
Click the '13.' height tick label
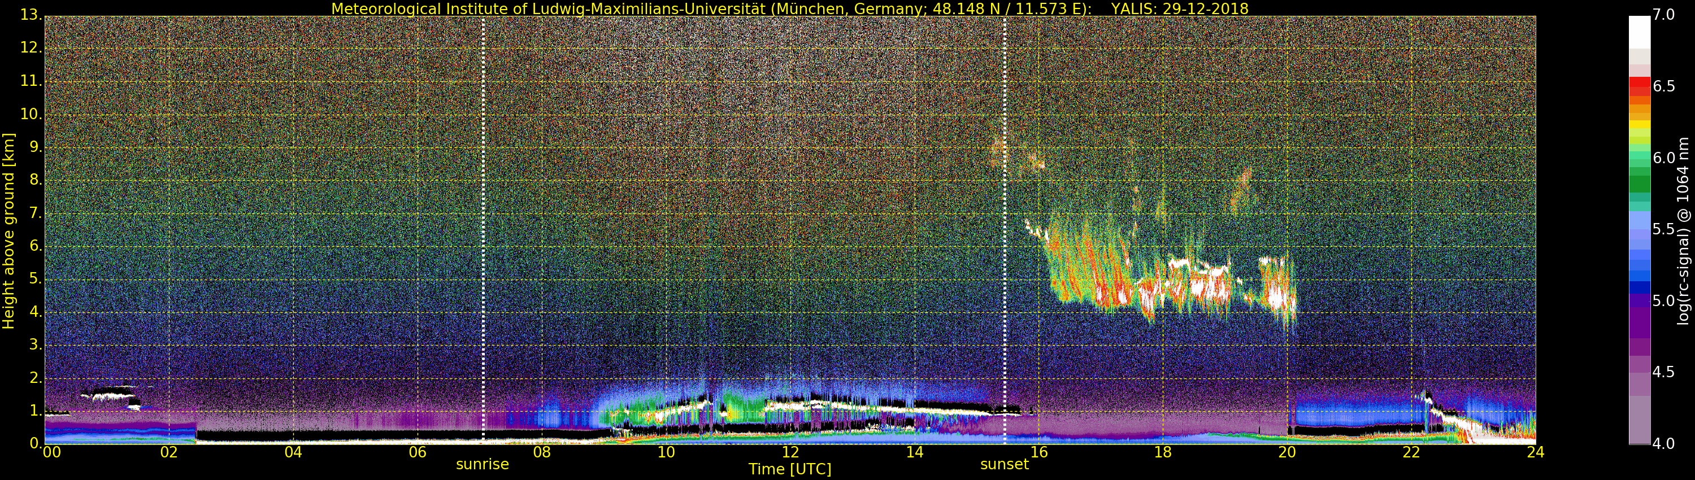coord(31,15)
